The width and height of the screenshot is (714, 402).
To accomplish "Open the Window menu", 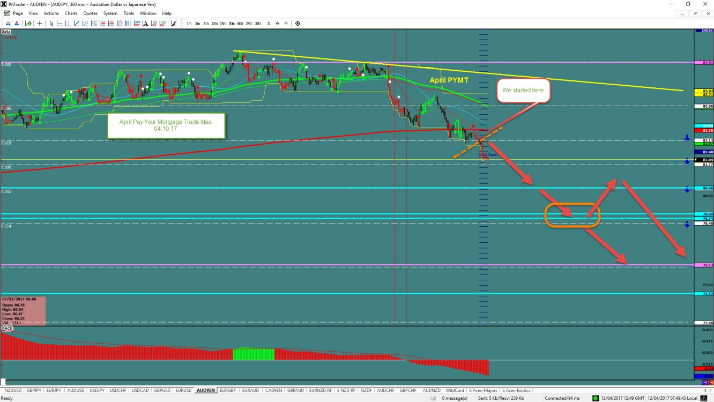I will (148, 13).
